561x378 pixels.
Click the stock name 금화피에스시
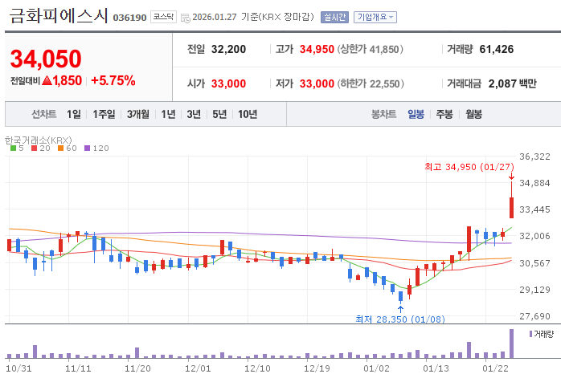[x=59, y=16]
